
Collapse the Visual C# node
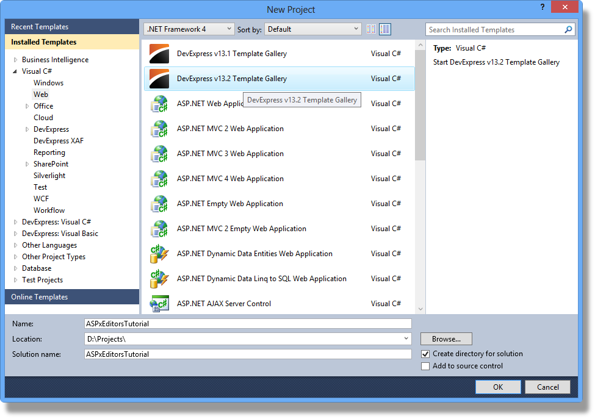pyautogui.click(x=15, y=71)
